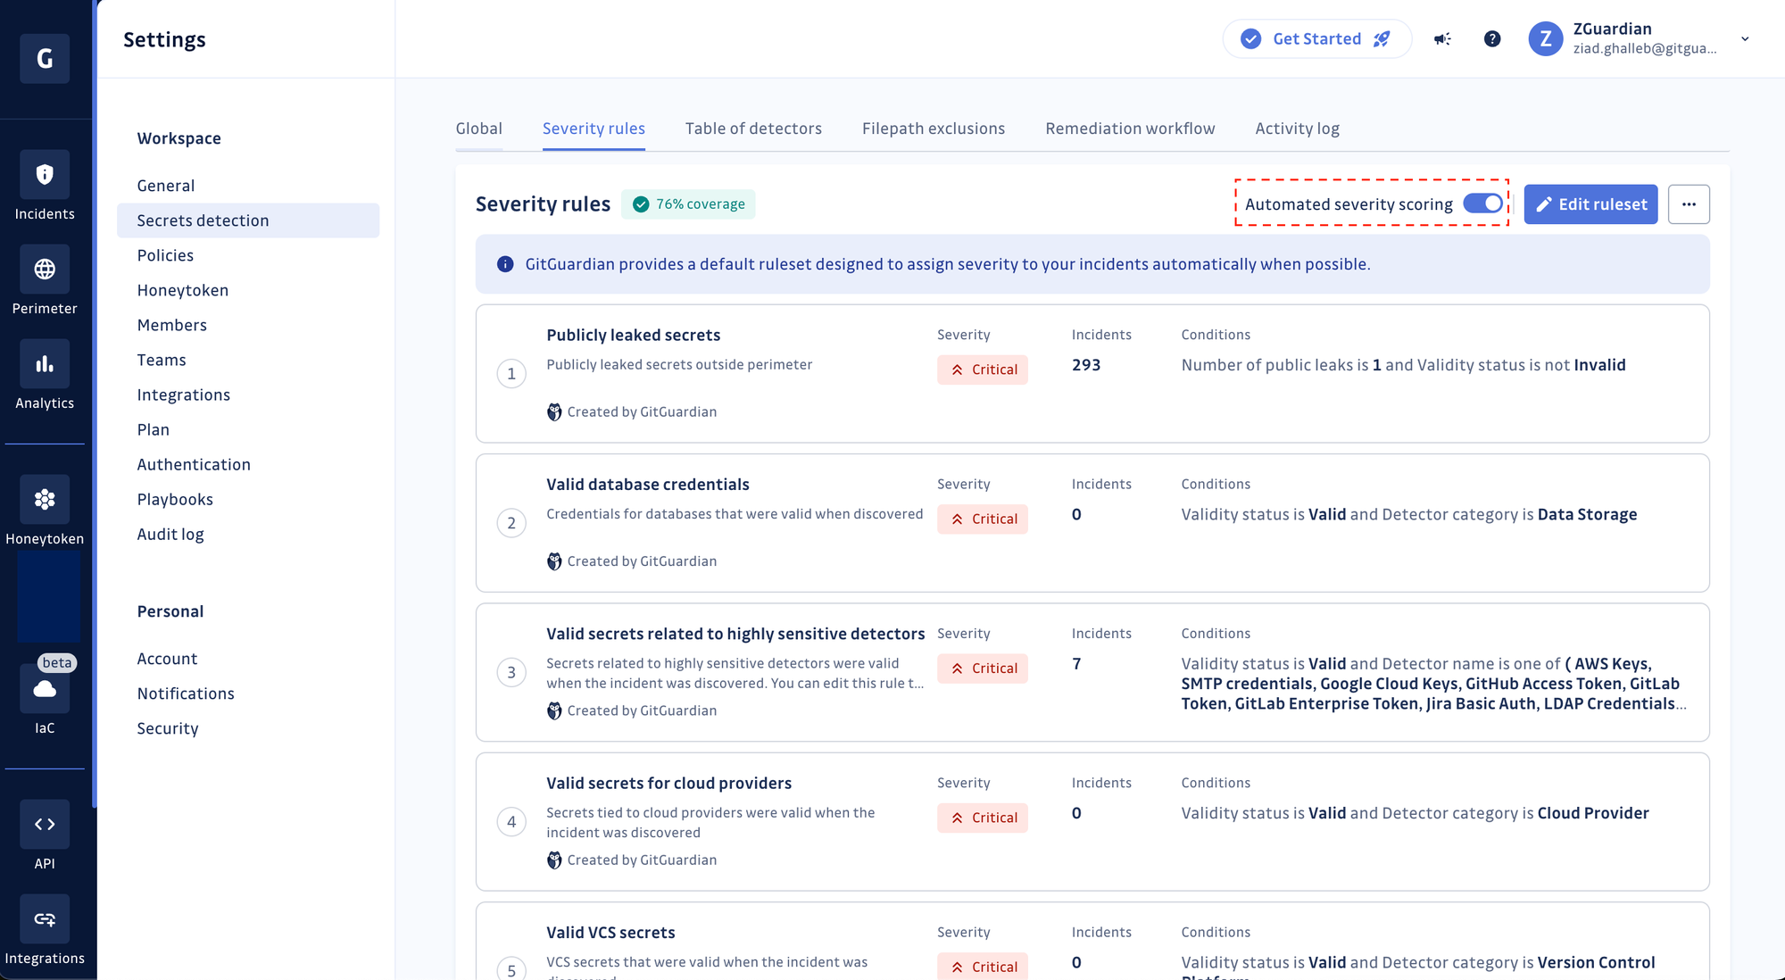Disable Automated severity scoring
The image size is (1785, 980).
pyautogui.click(x=1482, y=203)
